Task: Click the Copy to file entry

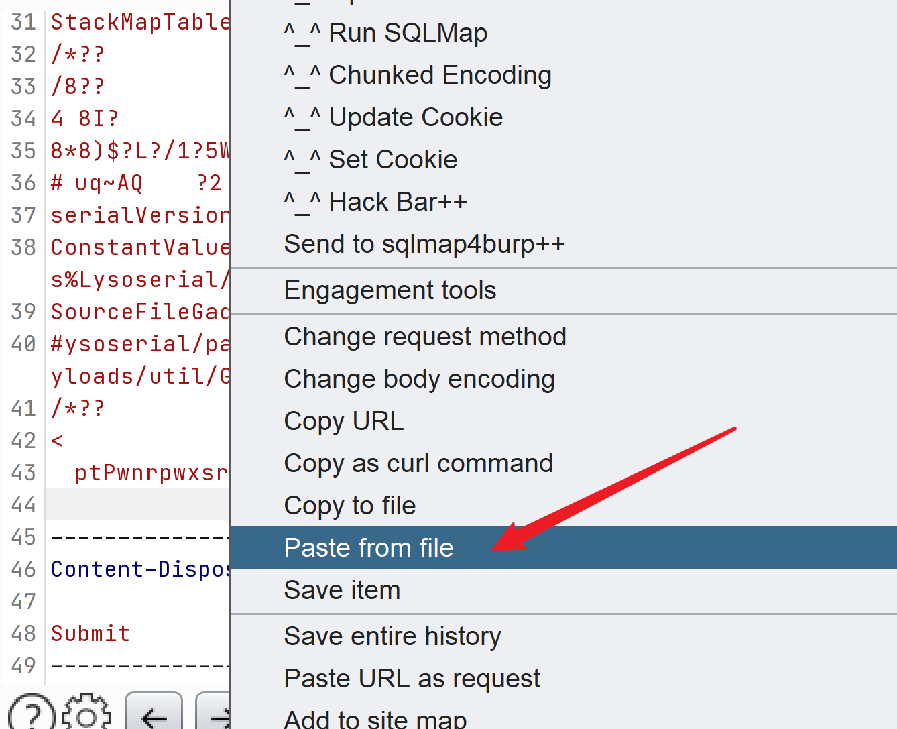Action: point(350,506)
